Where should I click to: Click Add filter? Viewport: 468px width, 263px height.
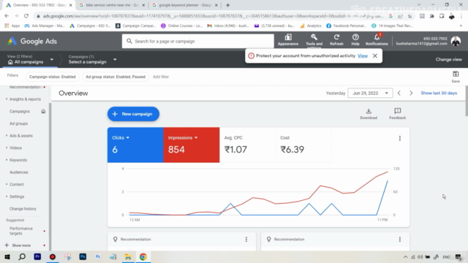pyautogui.click(x=161, y=77)
